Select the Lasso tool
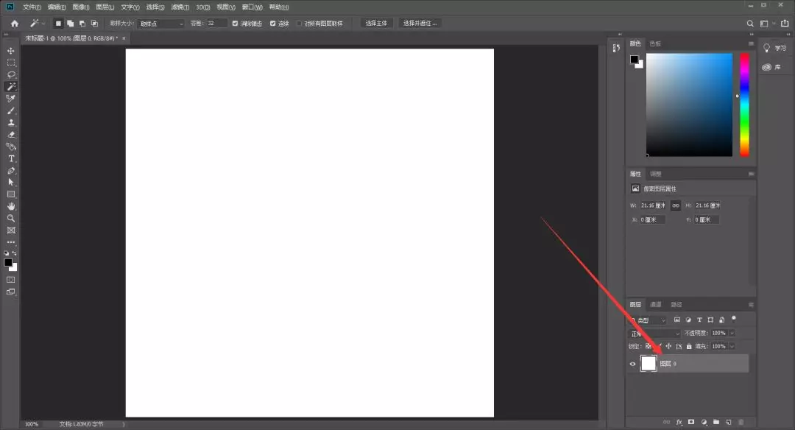 point(11,74)
